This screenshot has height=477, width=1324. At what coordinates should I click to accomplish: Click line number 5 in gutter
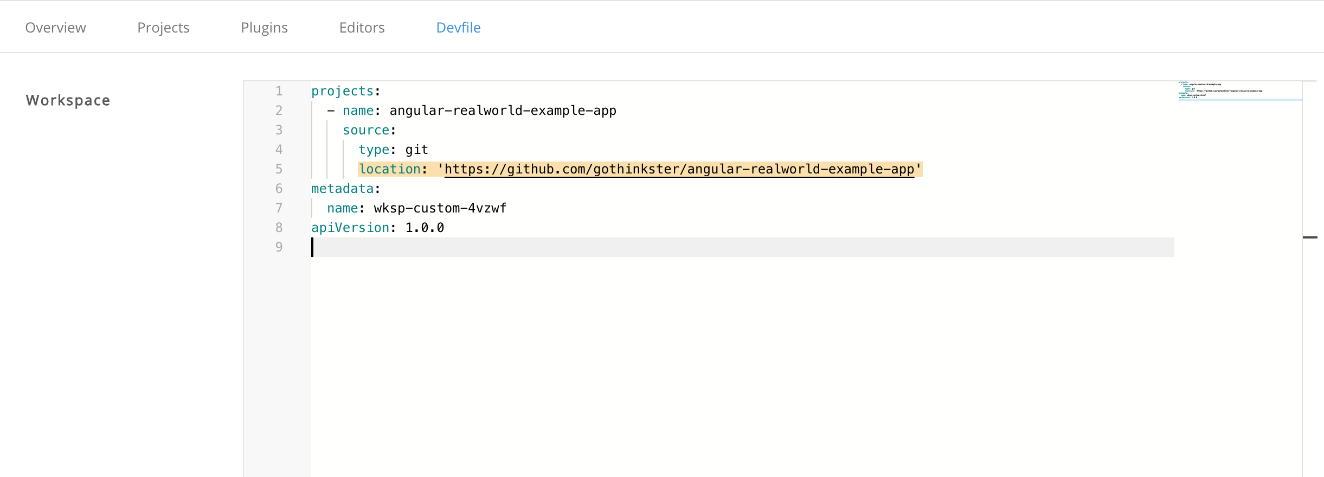tap(279, 169)
